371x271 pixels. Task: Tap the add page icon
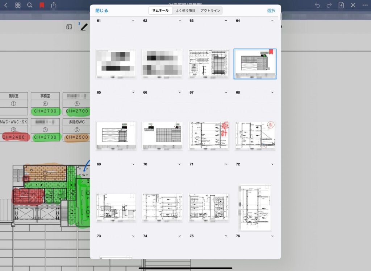click(341, 5)
